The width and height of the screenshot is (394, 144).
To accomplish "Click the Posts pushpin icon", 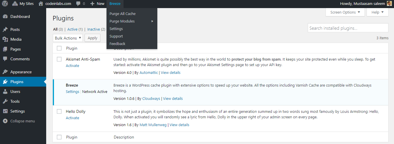I will (5, 29).
